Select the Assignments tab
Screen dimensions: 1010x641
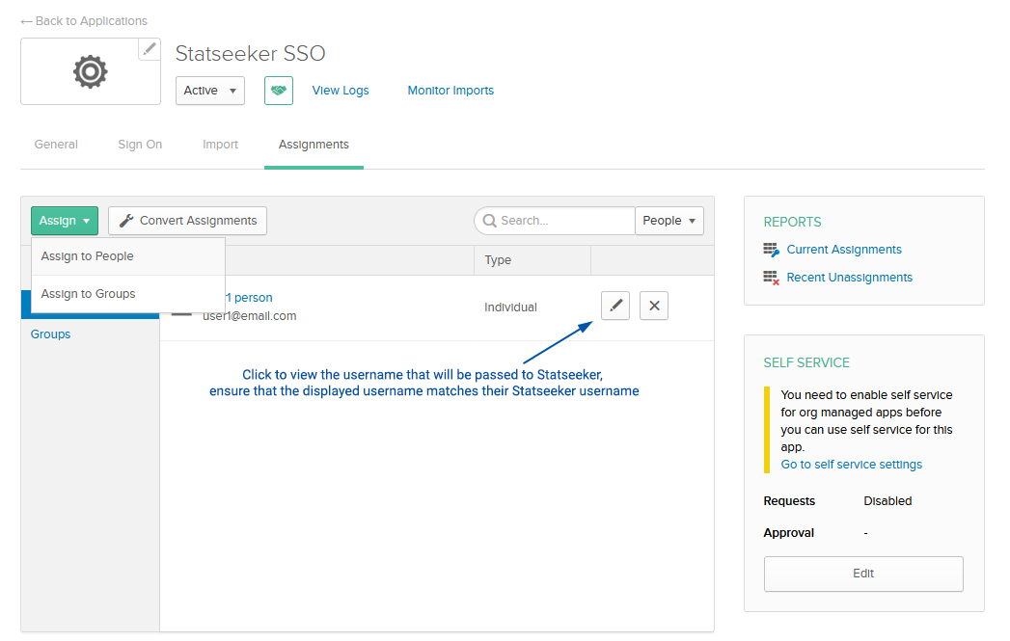point(314,145)
